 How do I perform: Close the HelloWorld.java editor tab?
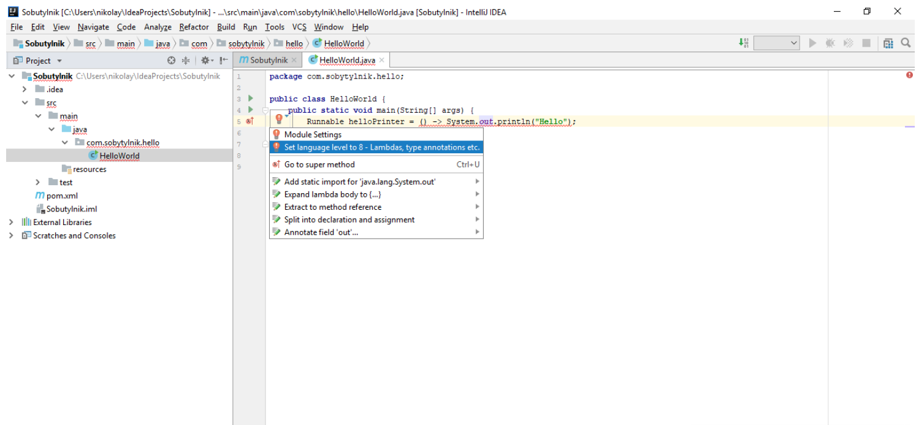pyautogui.click(x=382, y=60)
